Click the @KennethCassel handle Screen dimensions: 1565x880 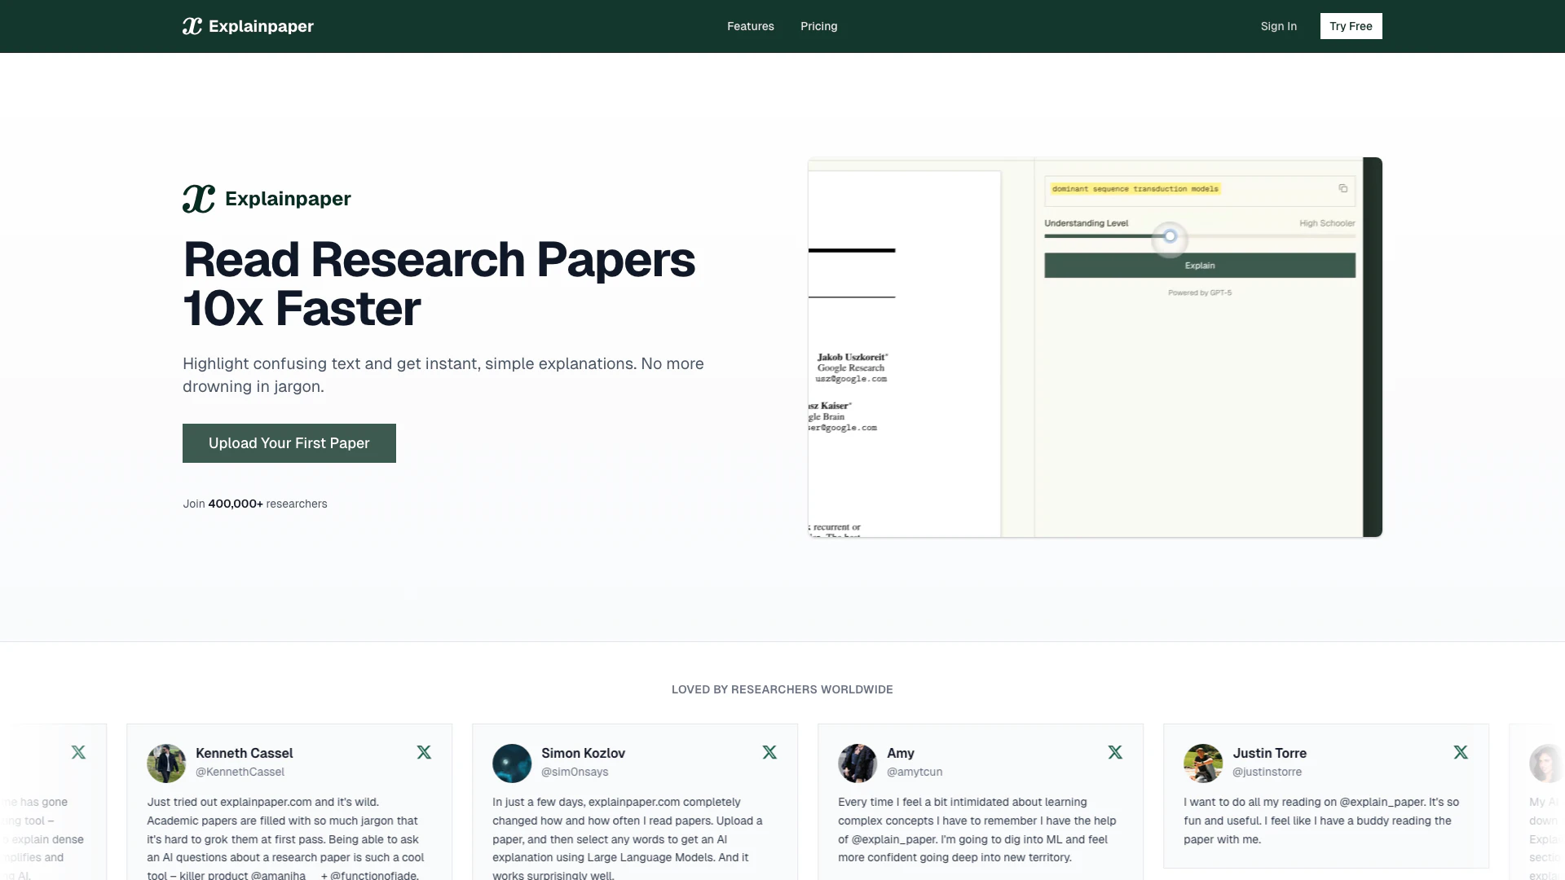(x=240, y=772)
